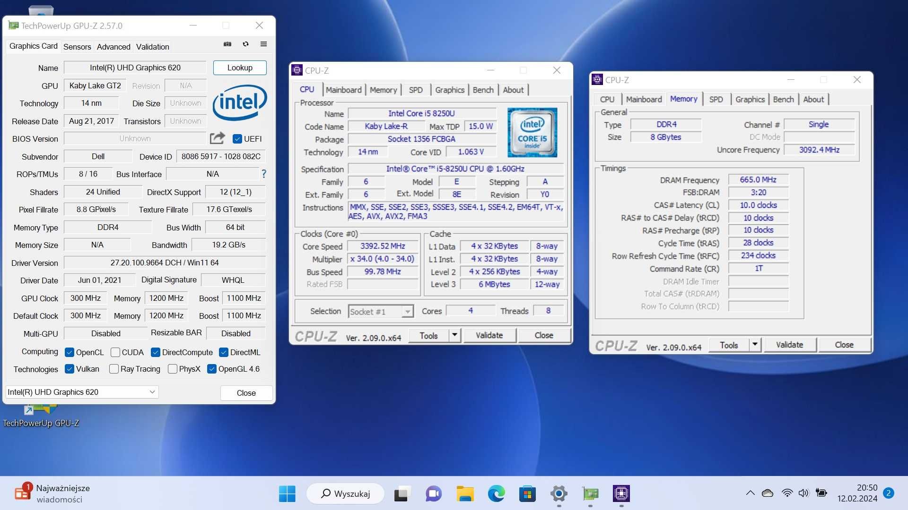Switch to CPU-Z taskbar icon
The height and width of the screenshot is (510, 908).
[621, 494]
